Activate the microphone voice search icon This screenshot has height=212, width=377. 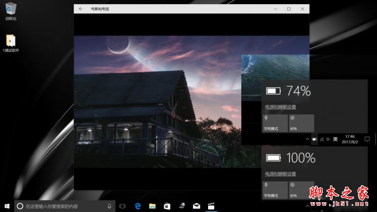pos(109,206)
